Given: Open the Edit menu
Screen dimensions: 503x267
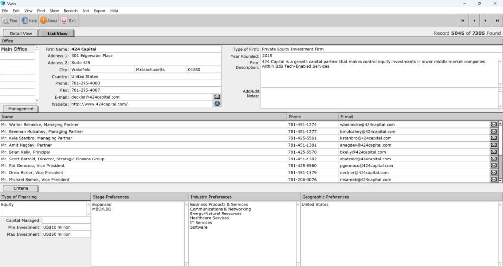Looking at the screenshot, I should (16, 11).
